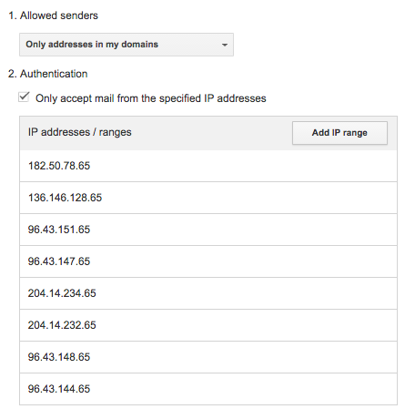Click the 204.14.232.65 address row

[x=208, y=325]
